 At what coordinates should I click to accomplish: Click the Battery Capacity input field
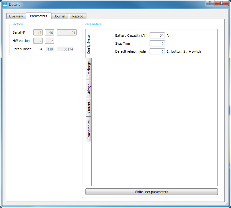click(x=157, y=35)
